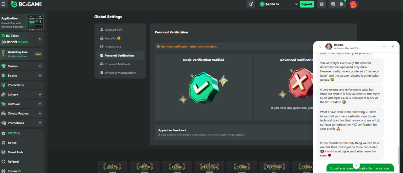Click the BC.GAME logo
The height and width of the screenshot is (173, 403).
tap(26, 4)
